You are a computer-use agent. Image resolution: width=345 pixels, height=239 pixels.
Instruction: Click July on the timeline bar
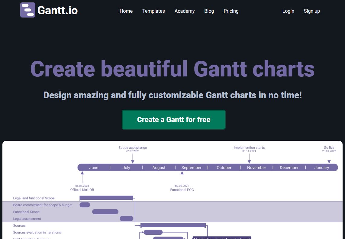(x=126, y=167)
